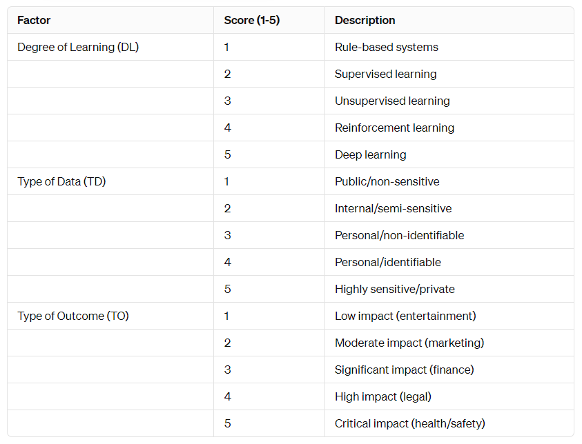This screenshot has height=444, width=582.
Task: Click the Personal/non-identifiable text
Action: click(x=399, y=235)
